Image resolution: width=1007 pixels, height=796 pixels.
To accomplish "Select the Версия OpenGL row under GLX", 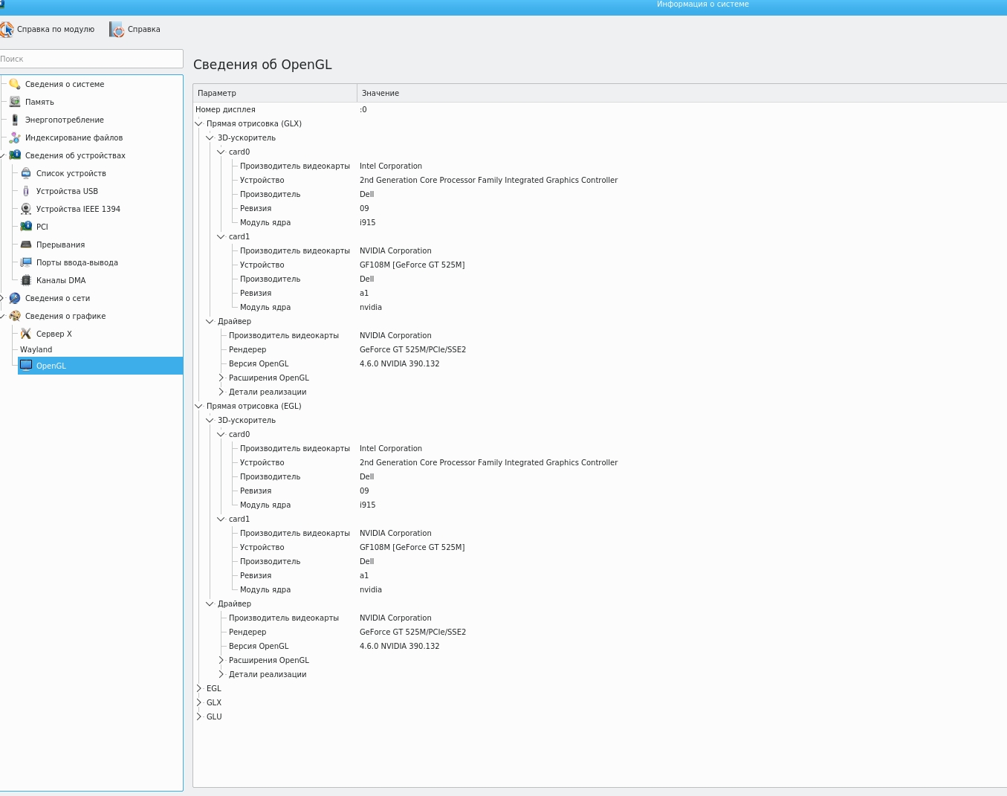I will tap(600, 363).
